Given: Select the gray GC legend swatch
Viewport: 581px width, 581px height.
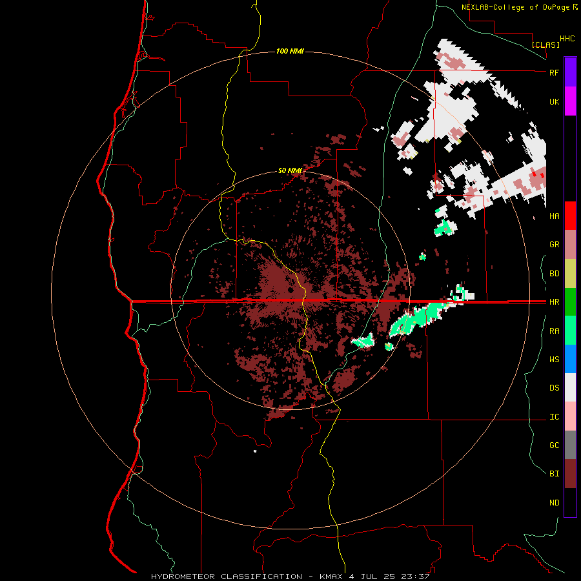Looking at the screenshot, I should tap(570, 445).
